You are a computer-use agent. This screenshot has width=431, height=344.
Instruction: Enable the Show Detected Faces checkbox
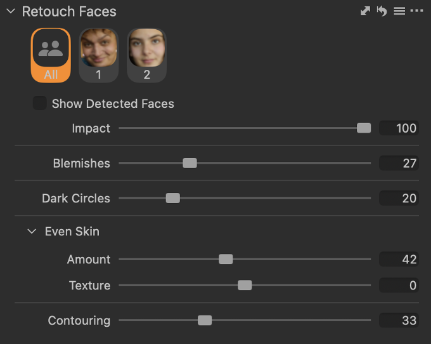pos(40,103)
